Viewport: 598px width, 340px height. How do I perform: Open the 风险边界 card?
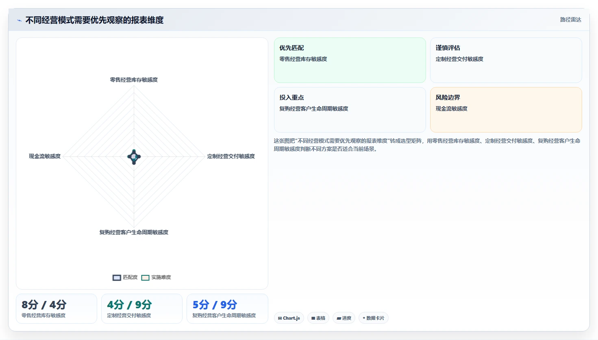coord(506,110)
